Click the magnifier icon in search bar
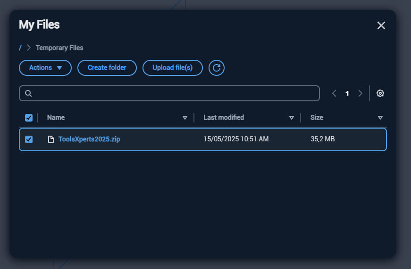Screen dimensions: 411x269 pyautogui.click(x=28, y=93)
